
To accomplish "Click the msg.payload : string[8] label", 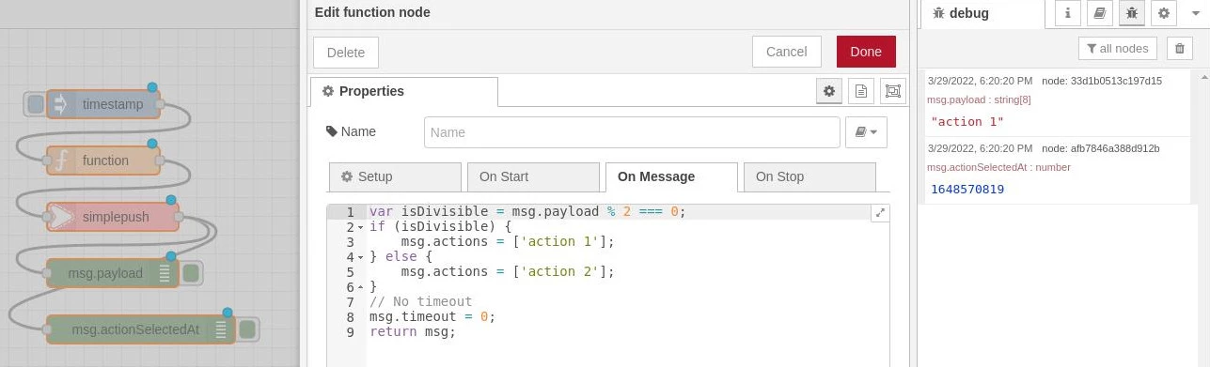I will coord(980,99).
